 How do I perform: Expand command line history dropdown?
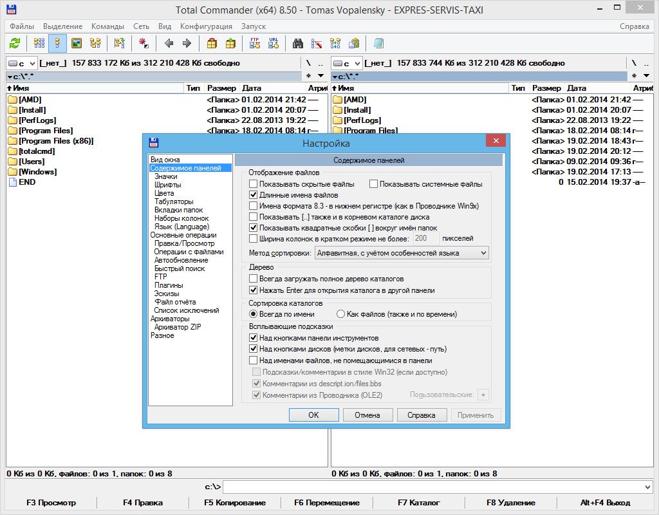[x=647, y=487]
